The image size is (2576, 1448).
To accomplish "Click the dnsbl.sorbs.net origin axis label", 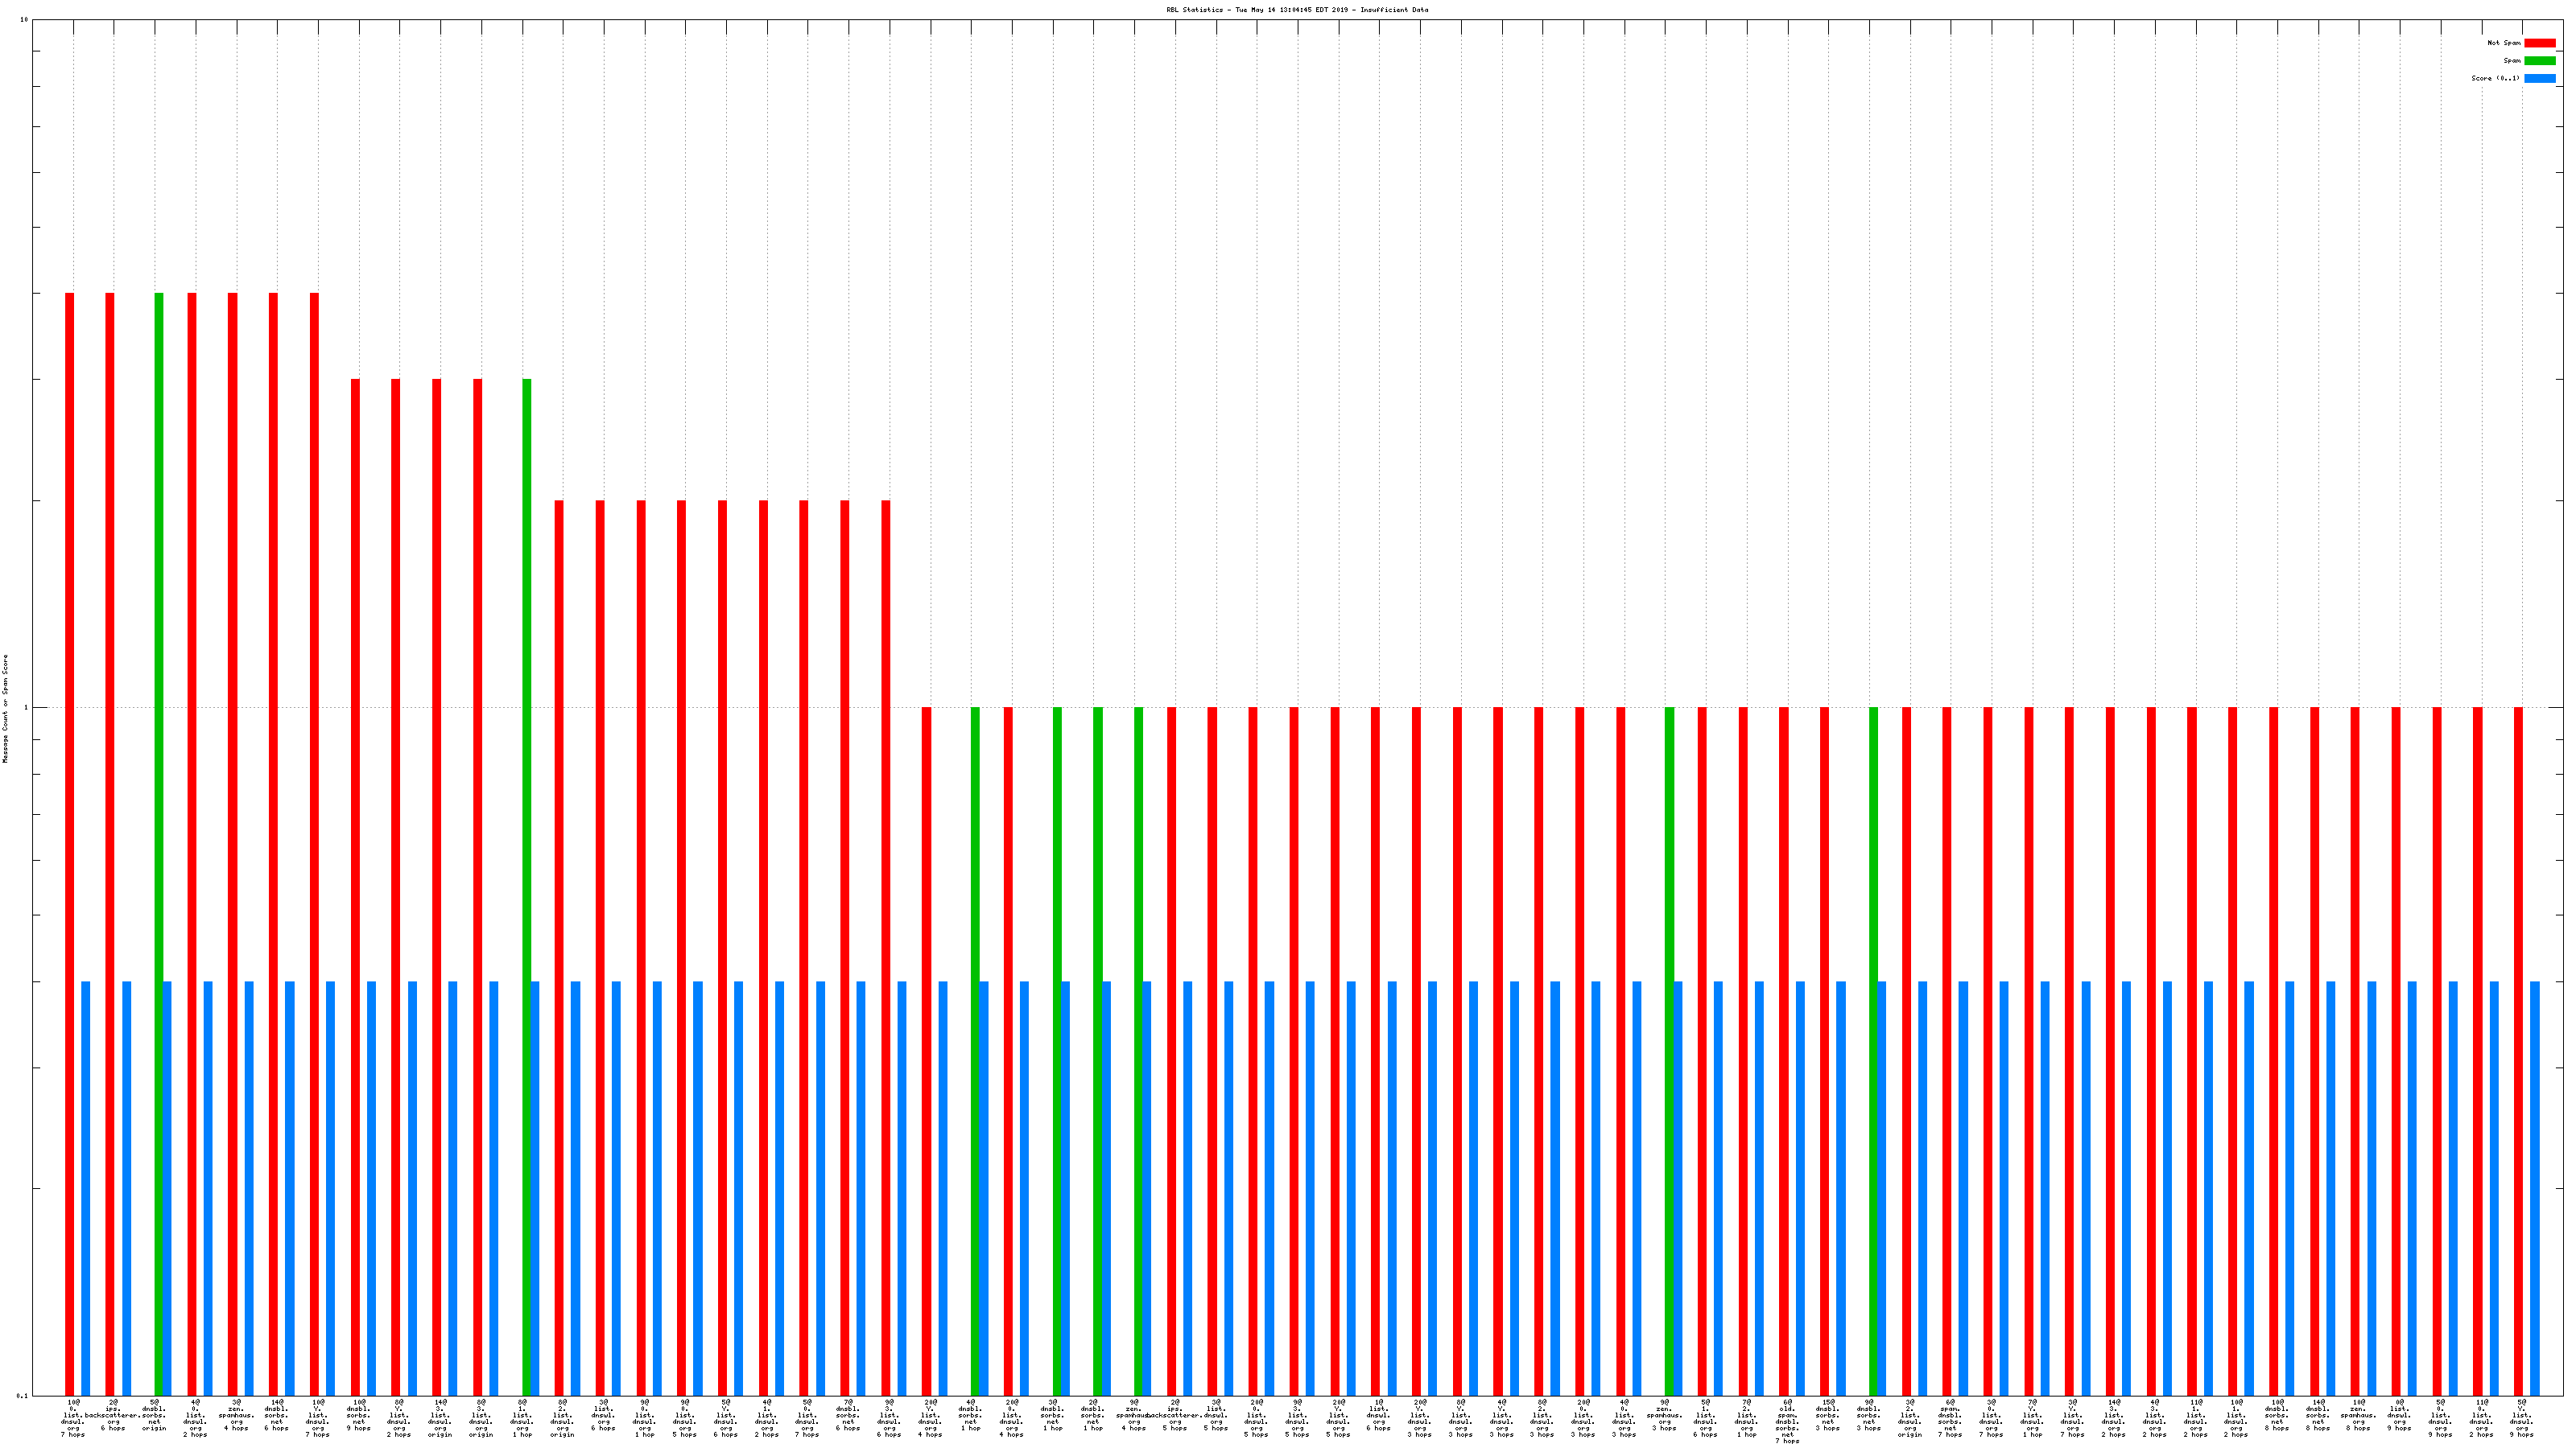I will tap(154, 1416).
